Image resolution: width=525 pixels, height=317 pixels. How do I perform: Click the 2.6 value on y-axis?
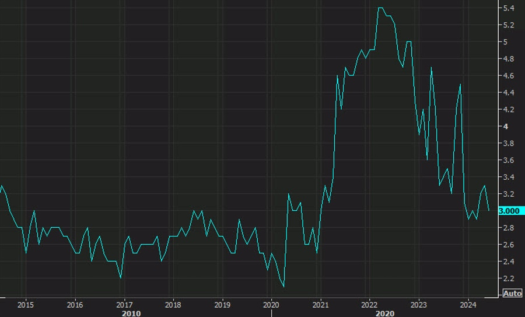tap(509, 245)
